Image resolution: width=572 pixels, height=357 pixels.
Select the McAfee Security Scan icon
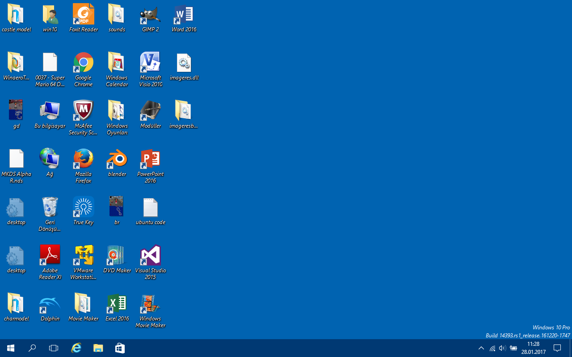(x=84, y=111)
